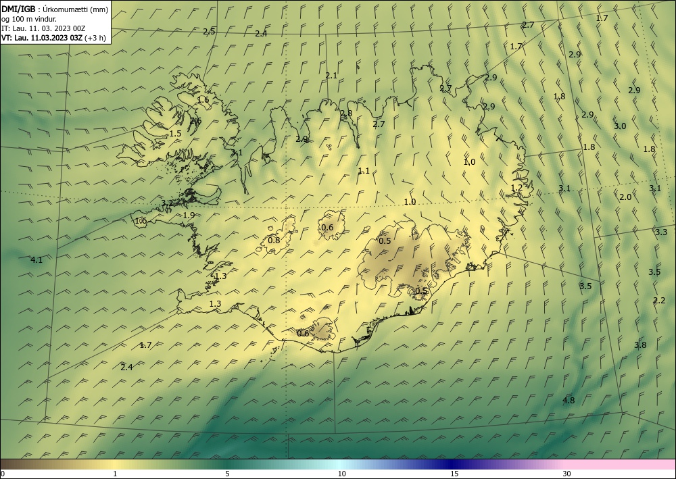
Task: Click the '2.2' value at the right edge
Action: (659, 300)
